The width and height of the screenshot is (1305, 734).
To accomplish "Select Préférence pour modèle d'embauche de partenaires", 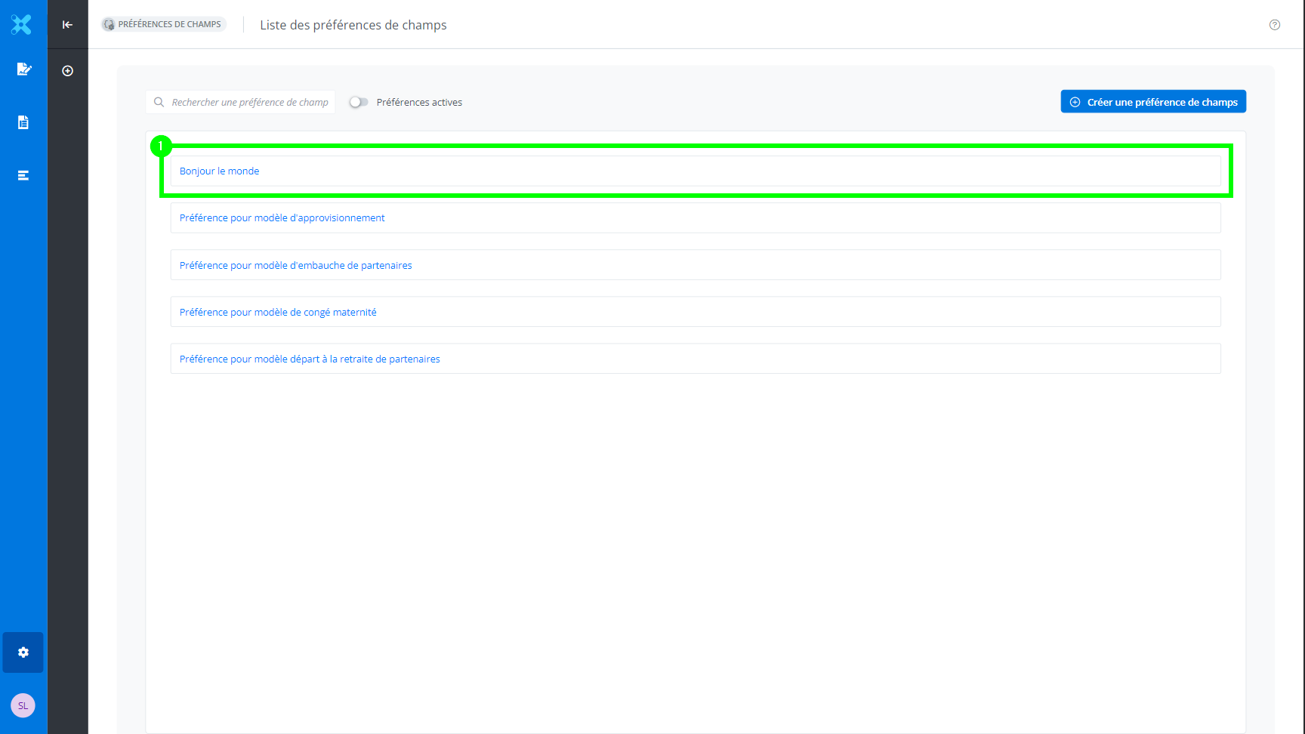I will tap(295, 265).
